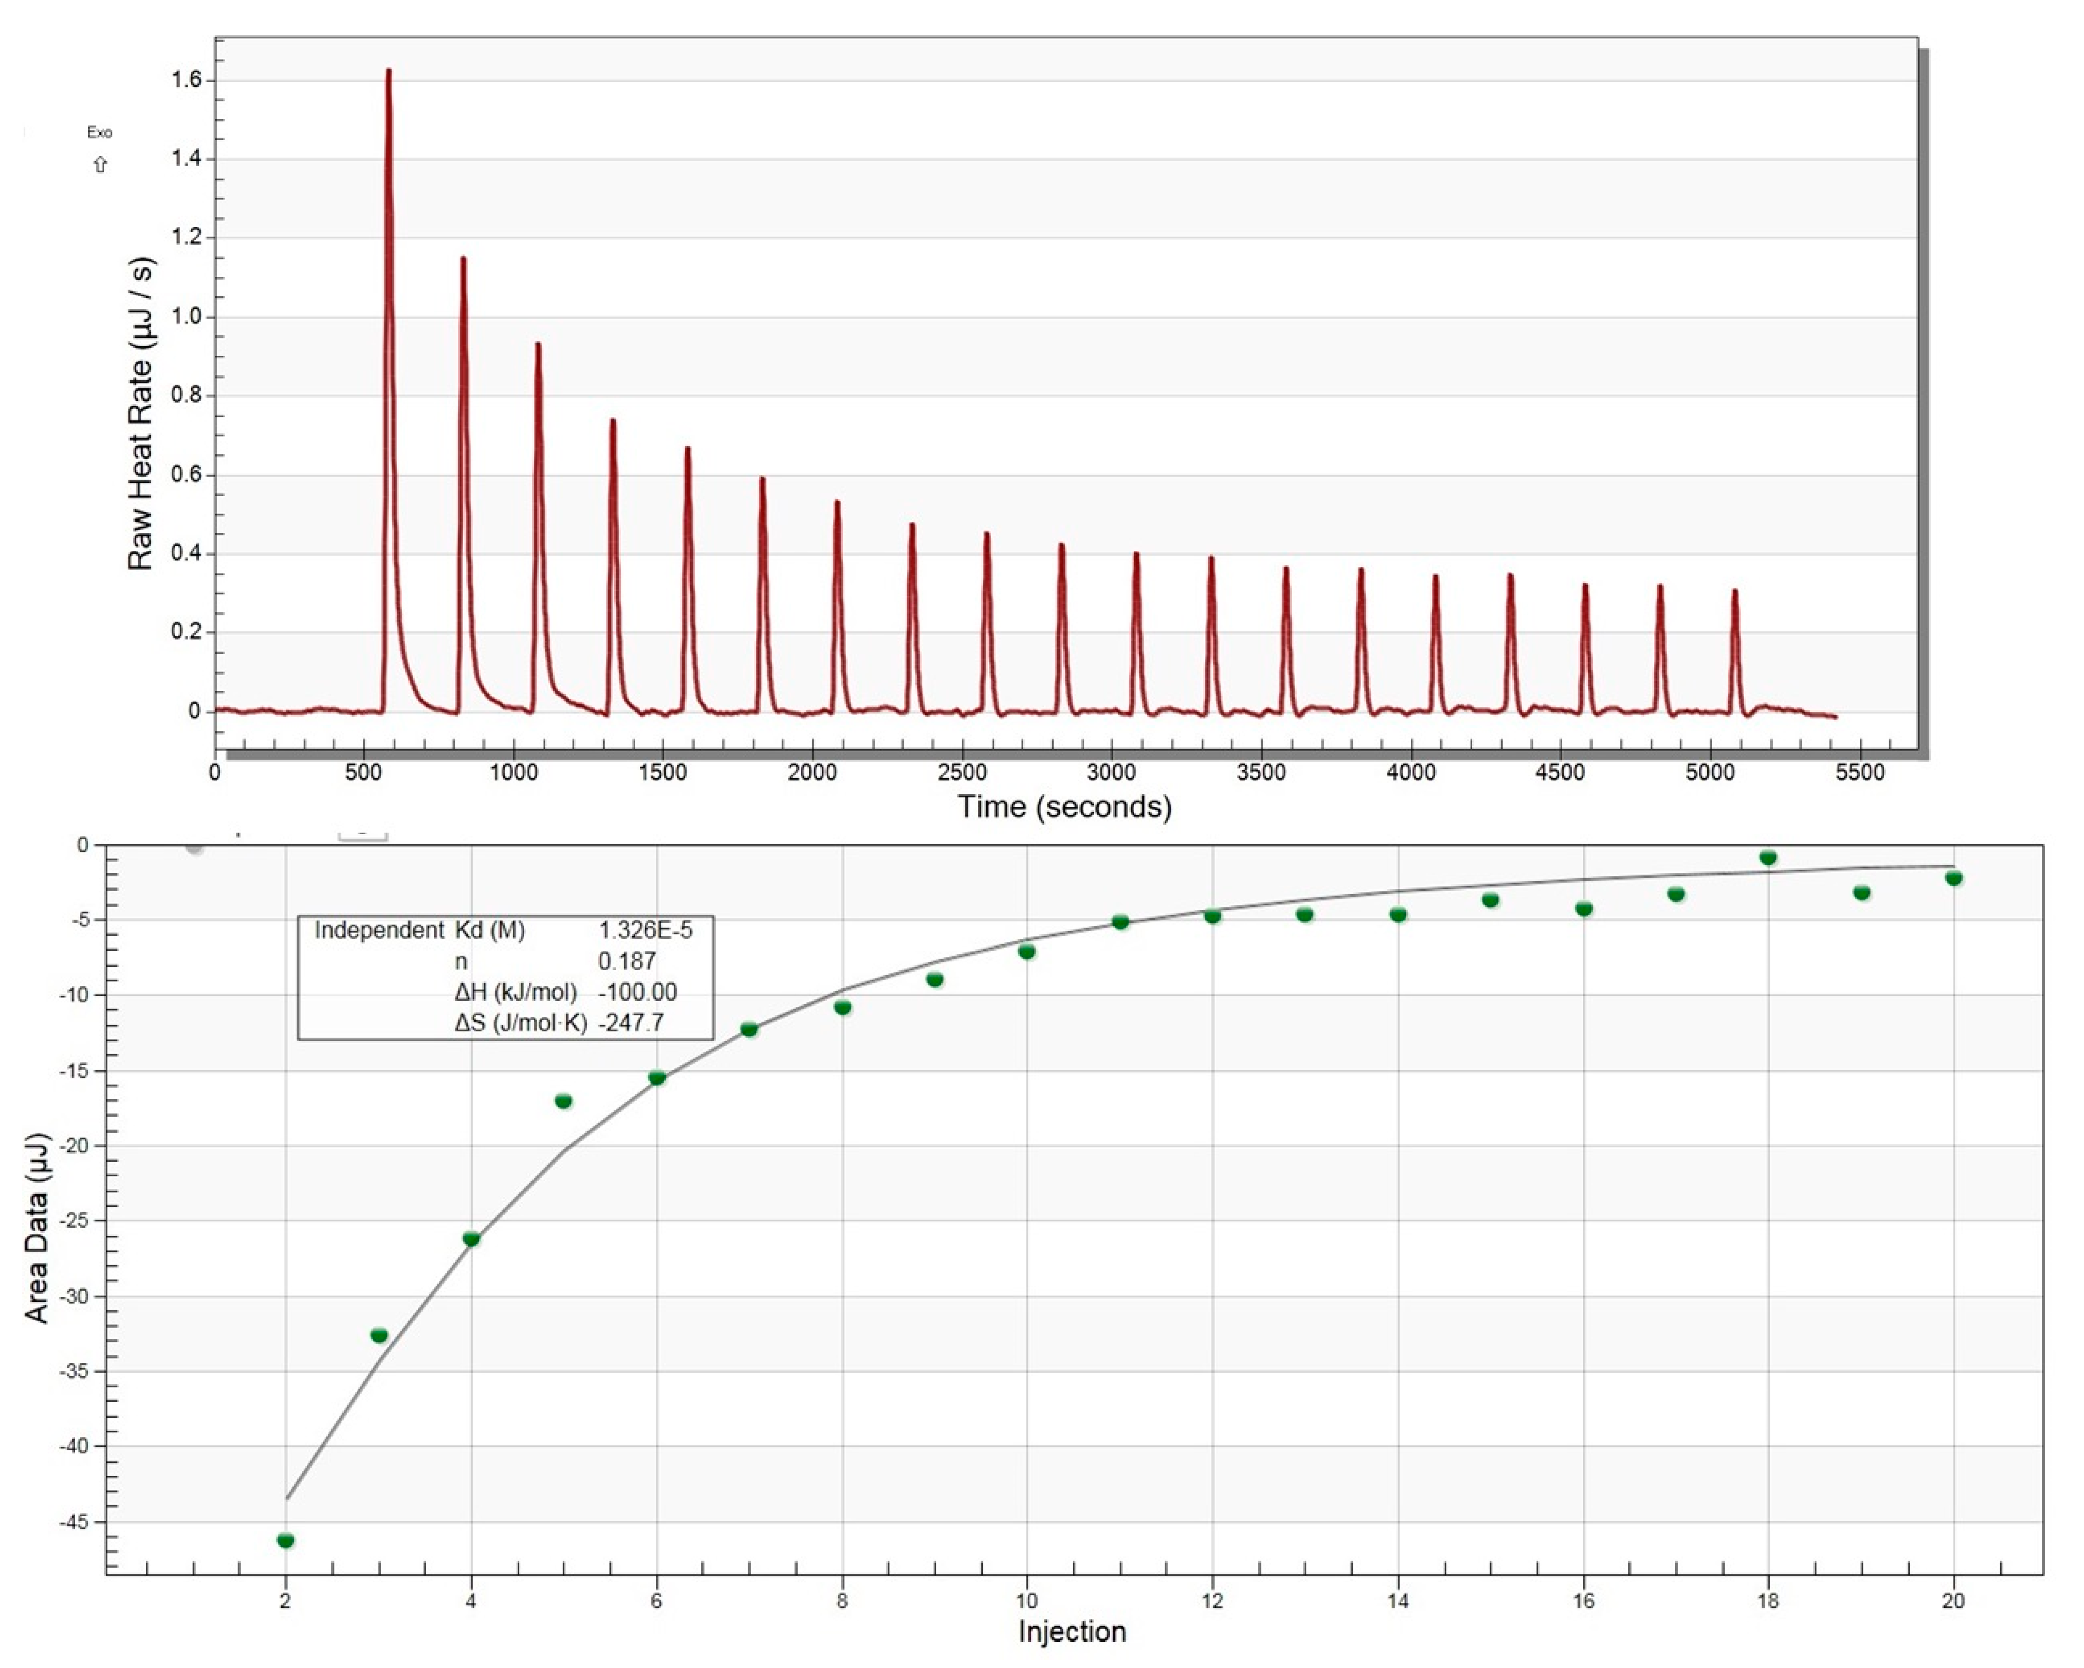Click the '5500' tick label on time axis
This screenshot has height=1668, width=2084.
(1861, 772)
